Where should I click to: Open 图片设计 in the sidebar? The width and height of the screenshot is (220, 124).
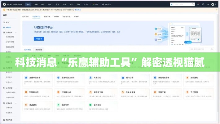click(x=9, y=77)
